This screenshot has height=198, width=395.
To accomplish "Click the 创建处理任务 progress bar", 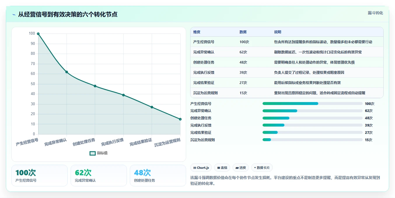I will (x=312, y=118).
